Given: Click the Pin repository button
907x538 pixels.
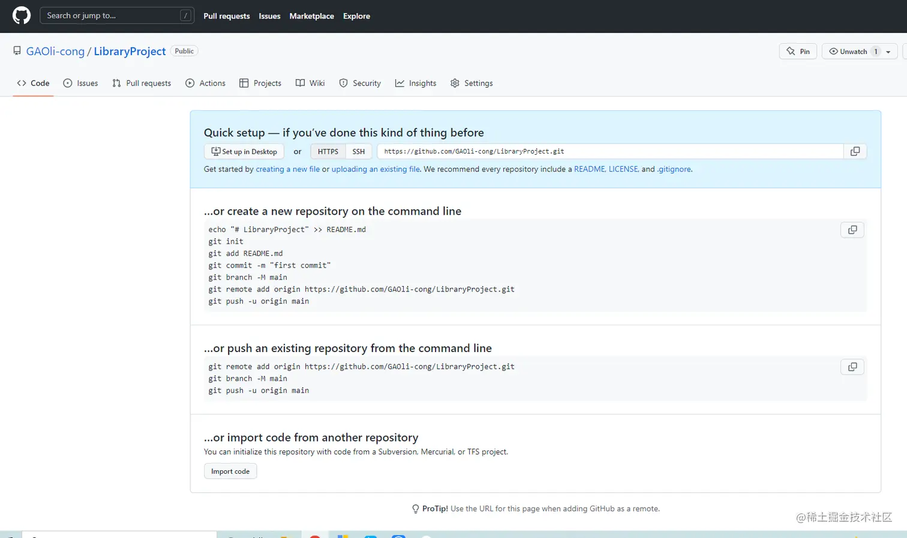Looking at the screenshot, I should (798, 52).
